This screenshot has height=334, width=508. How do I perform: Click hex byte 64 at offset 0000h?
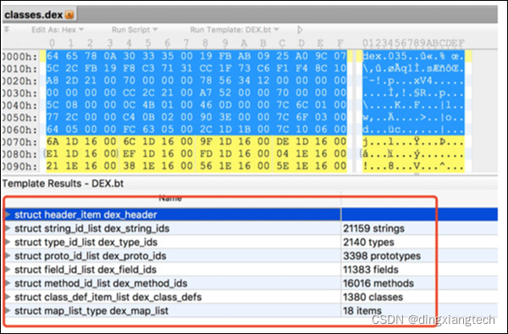tap(52, 56)
